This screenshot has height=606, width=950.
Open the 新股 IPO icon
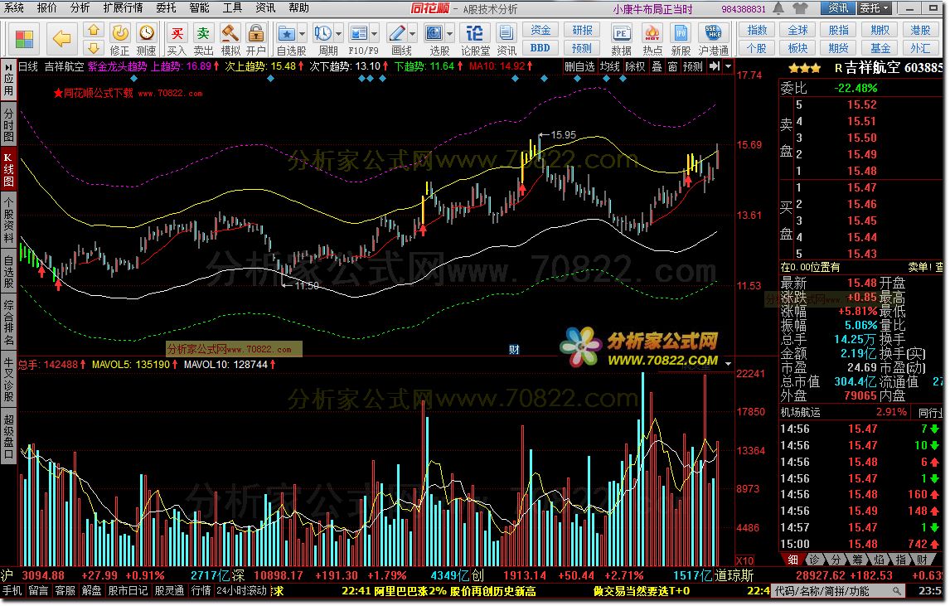pos(681,32)
